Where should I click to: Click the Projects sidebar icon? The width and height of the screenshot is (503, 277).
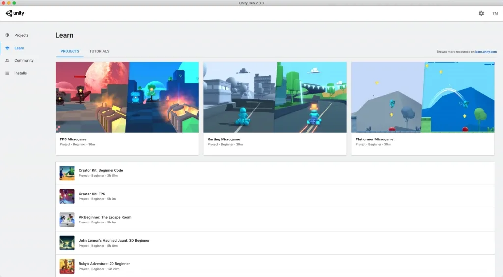(x=7, y=35)
